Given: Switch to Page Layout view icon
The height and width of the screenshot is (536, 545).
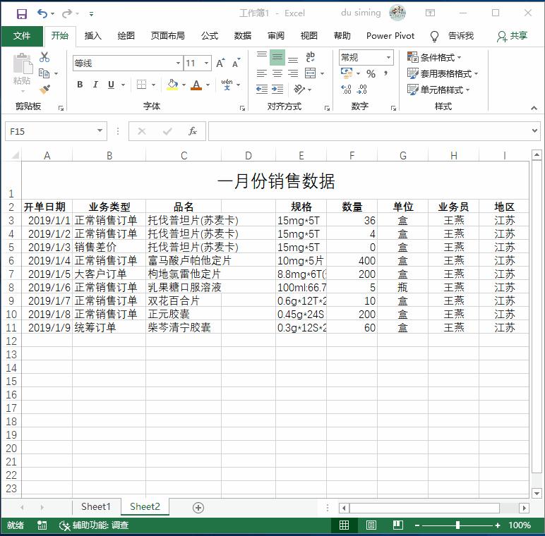Looking at the screenshot, I should (371, 525).
